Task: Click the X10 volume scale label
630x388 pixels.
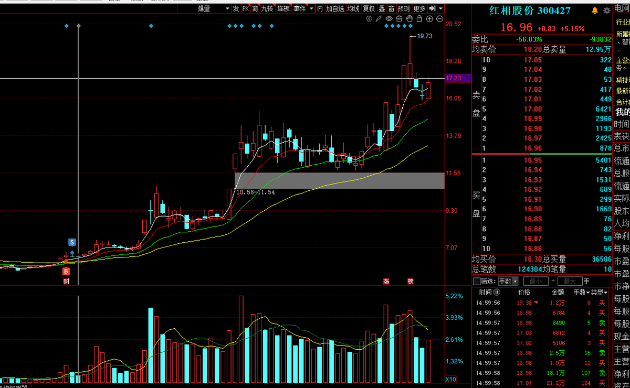Action: [x=450, y=379]
